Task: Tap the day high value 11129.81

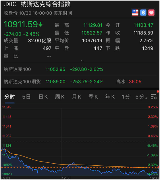Action: pyautogui.click(x=93, y=25)
